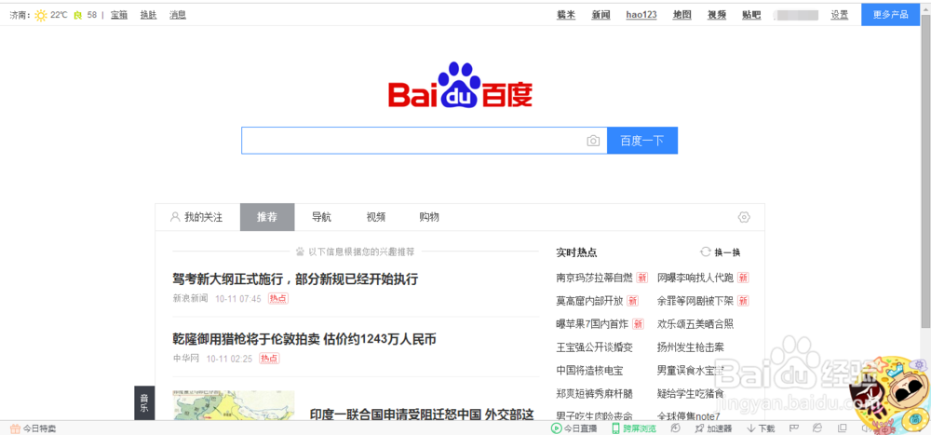Click the 实时热点 heading
The image size is (931, 435).
576,252
